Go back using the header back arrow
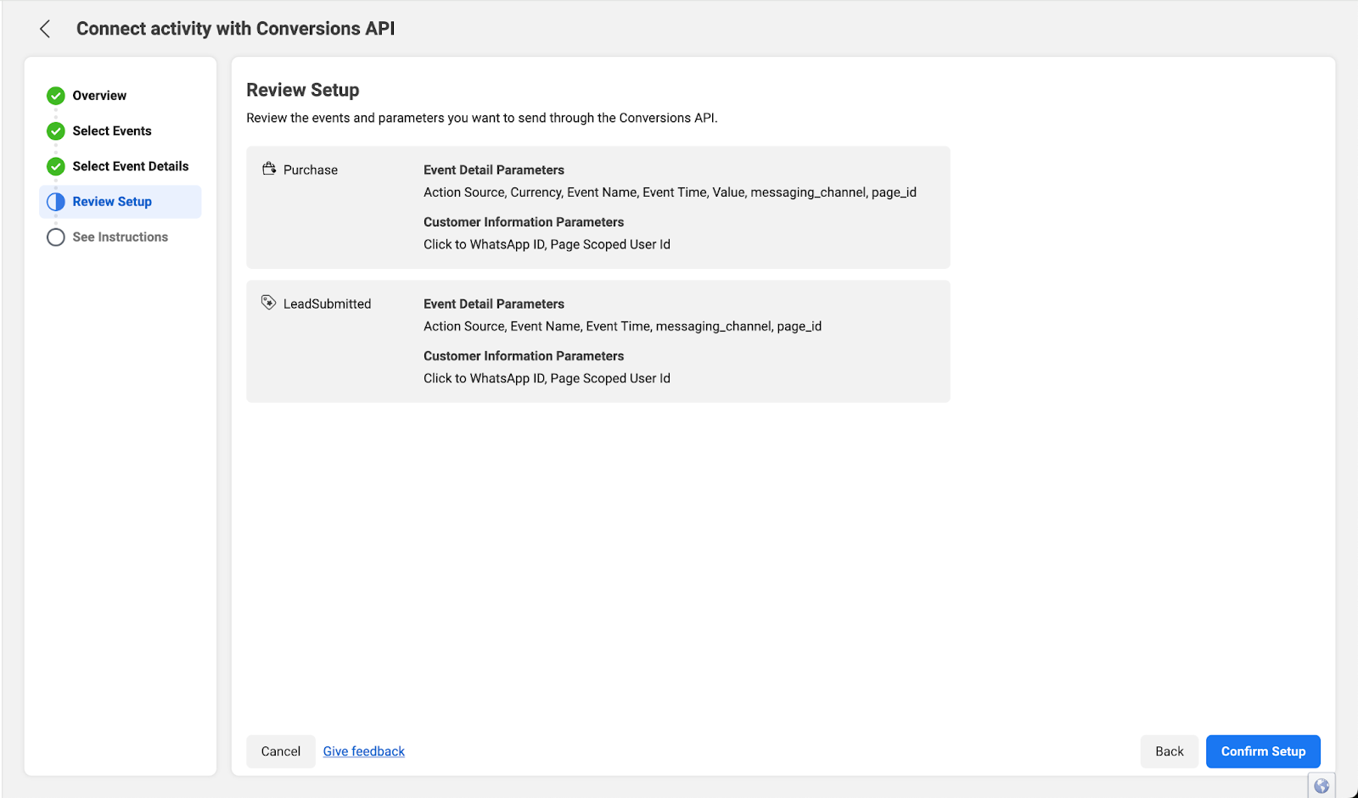The image size is (1358, 798). 45,29
